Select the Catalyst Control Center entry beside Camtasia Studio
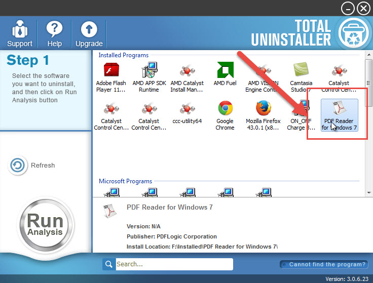Viewport: 373px width, 283px height. point(339,77)
